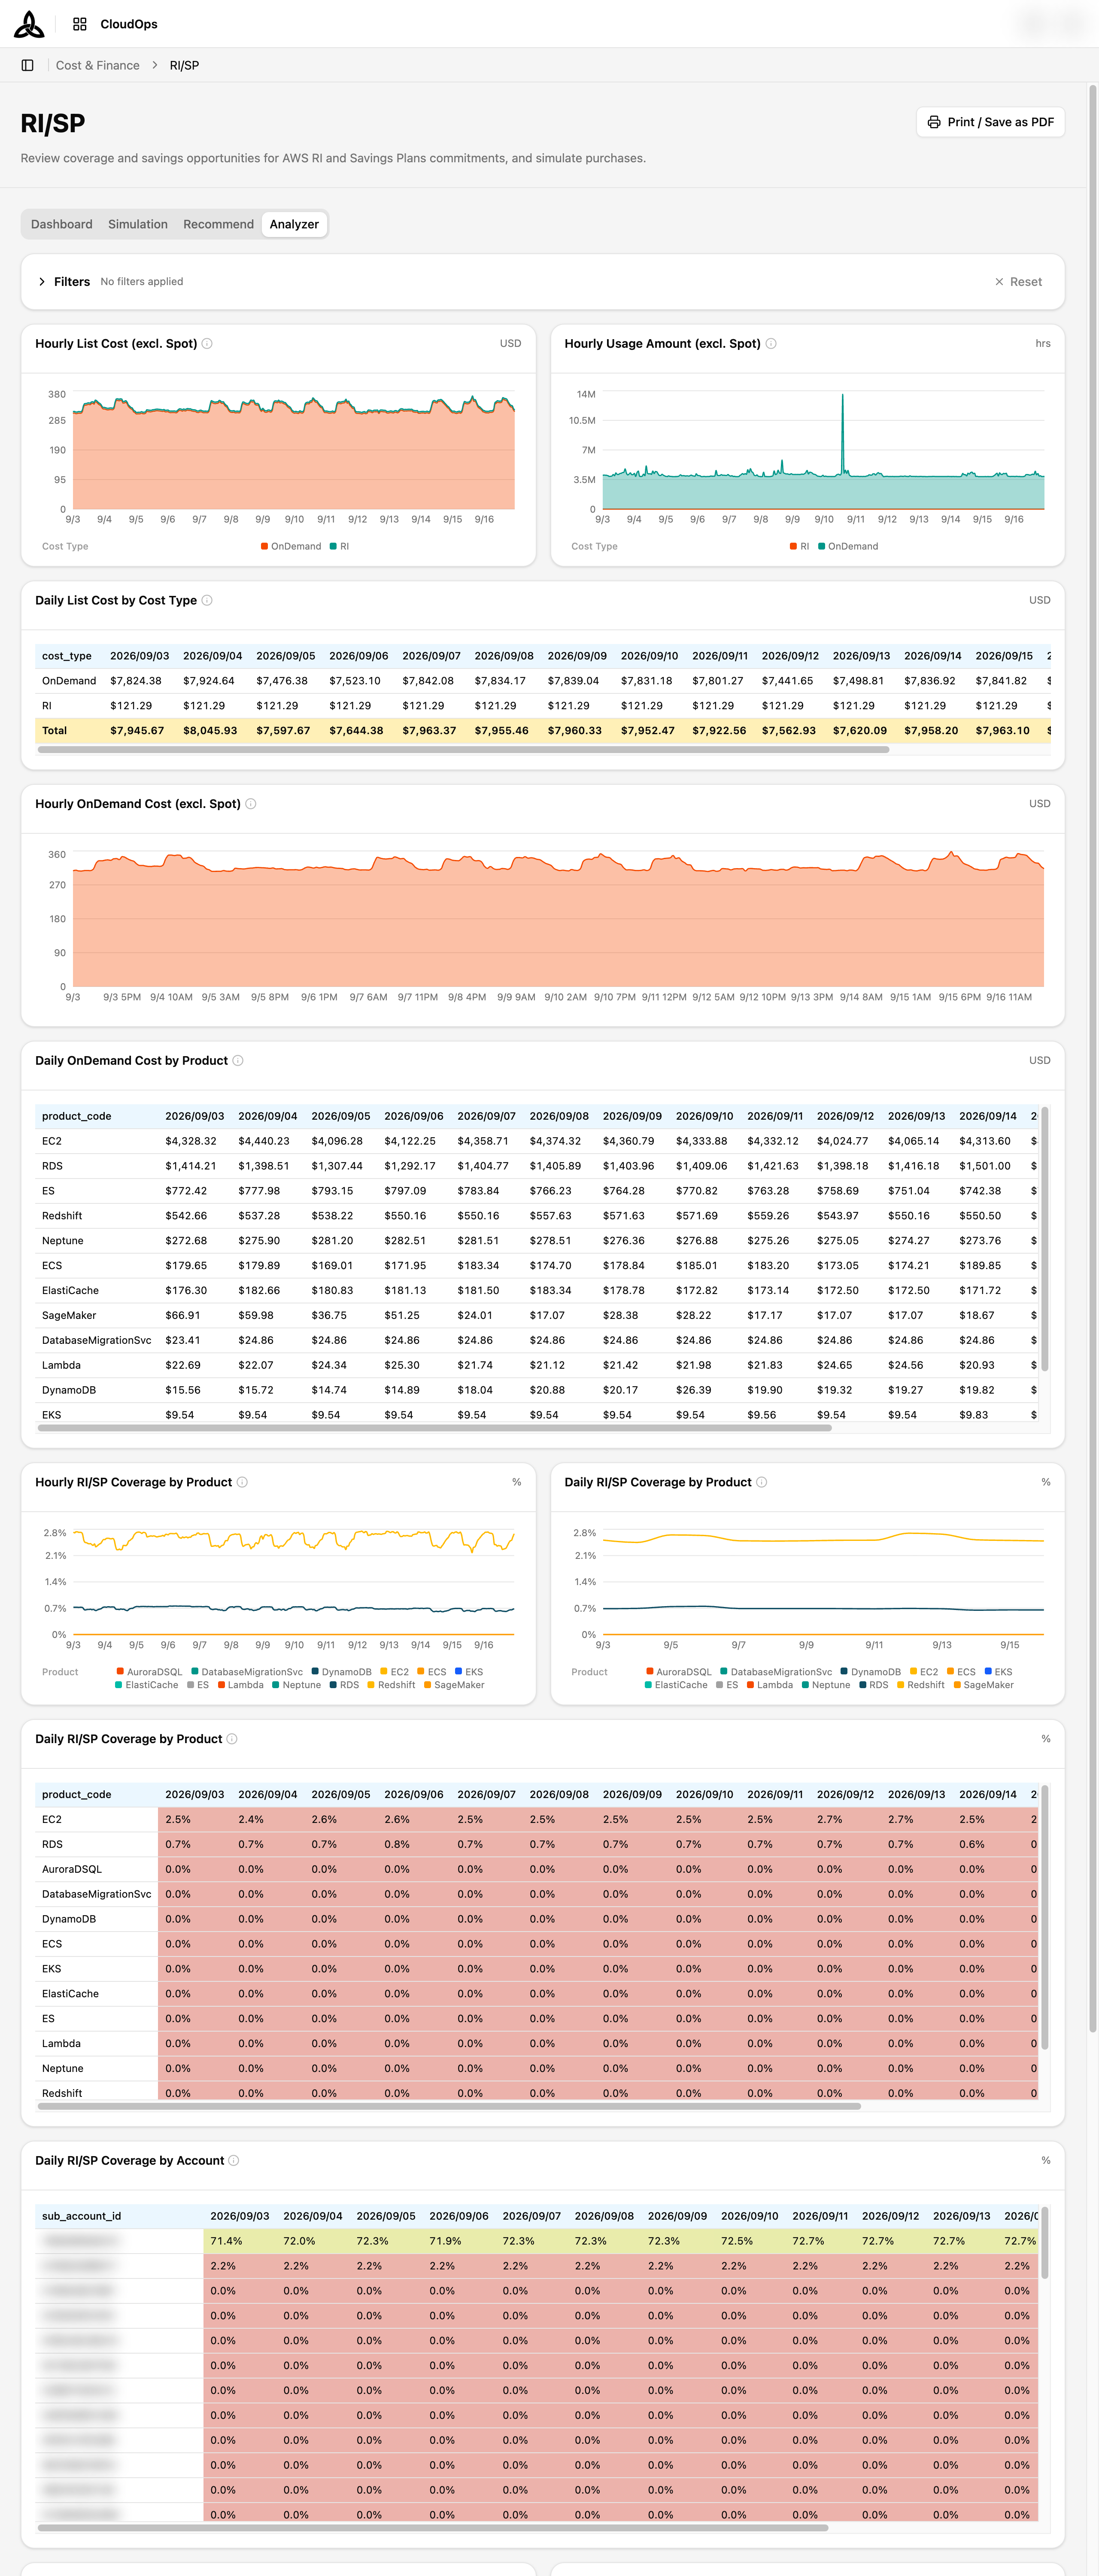The width and height of the screenshot is (1099, 2576).
Task: Click the Print / Save as PDF button
Action: tap(990, 122)
